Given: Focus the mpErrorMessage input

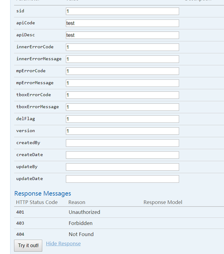Looking at the screenshot, I should (x=123, y=83).
